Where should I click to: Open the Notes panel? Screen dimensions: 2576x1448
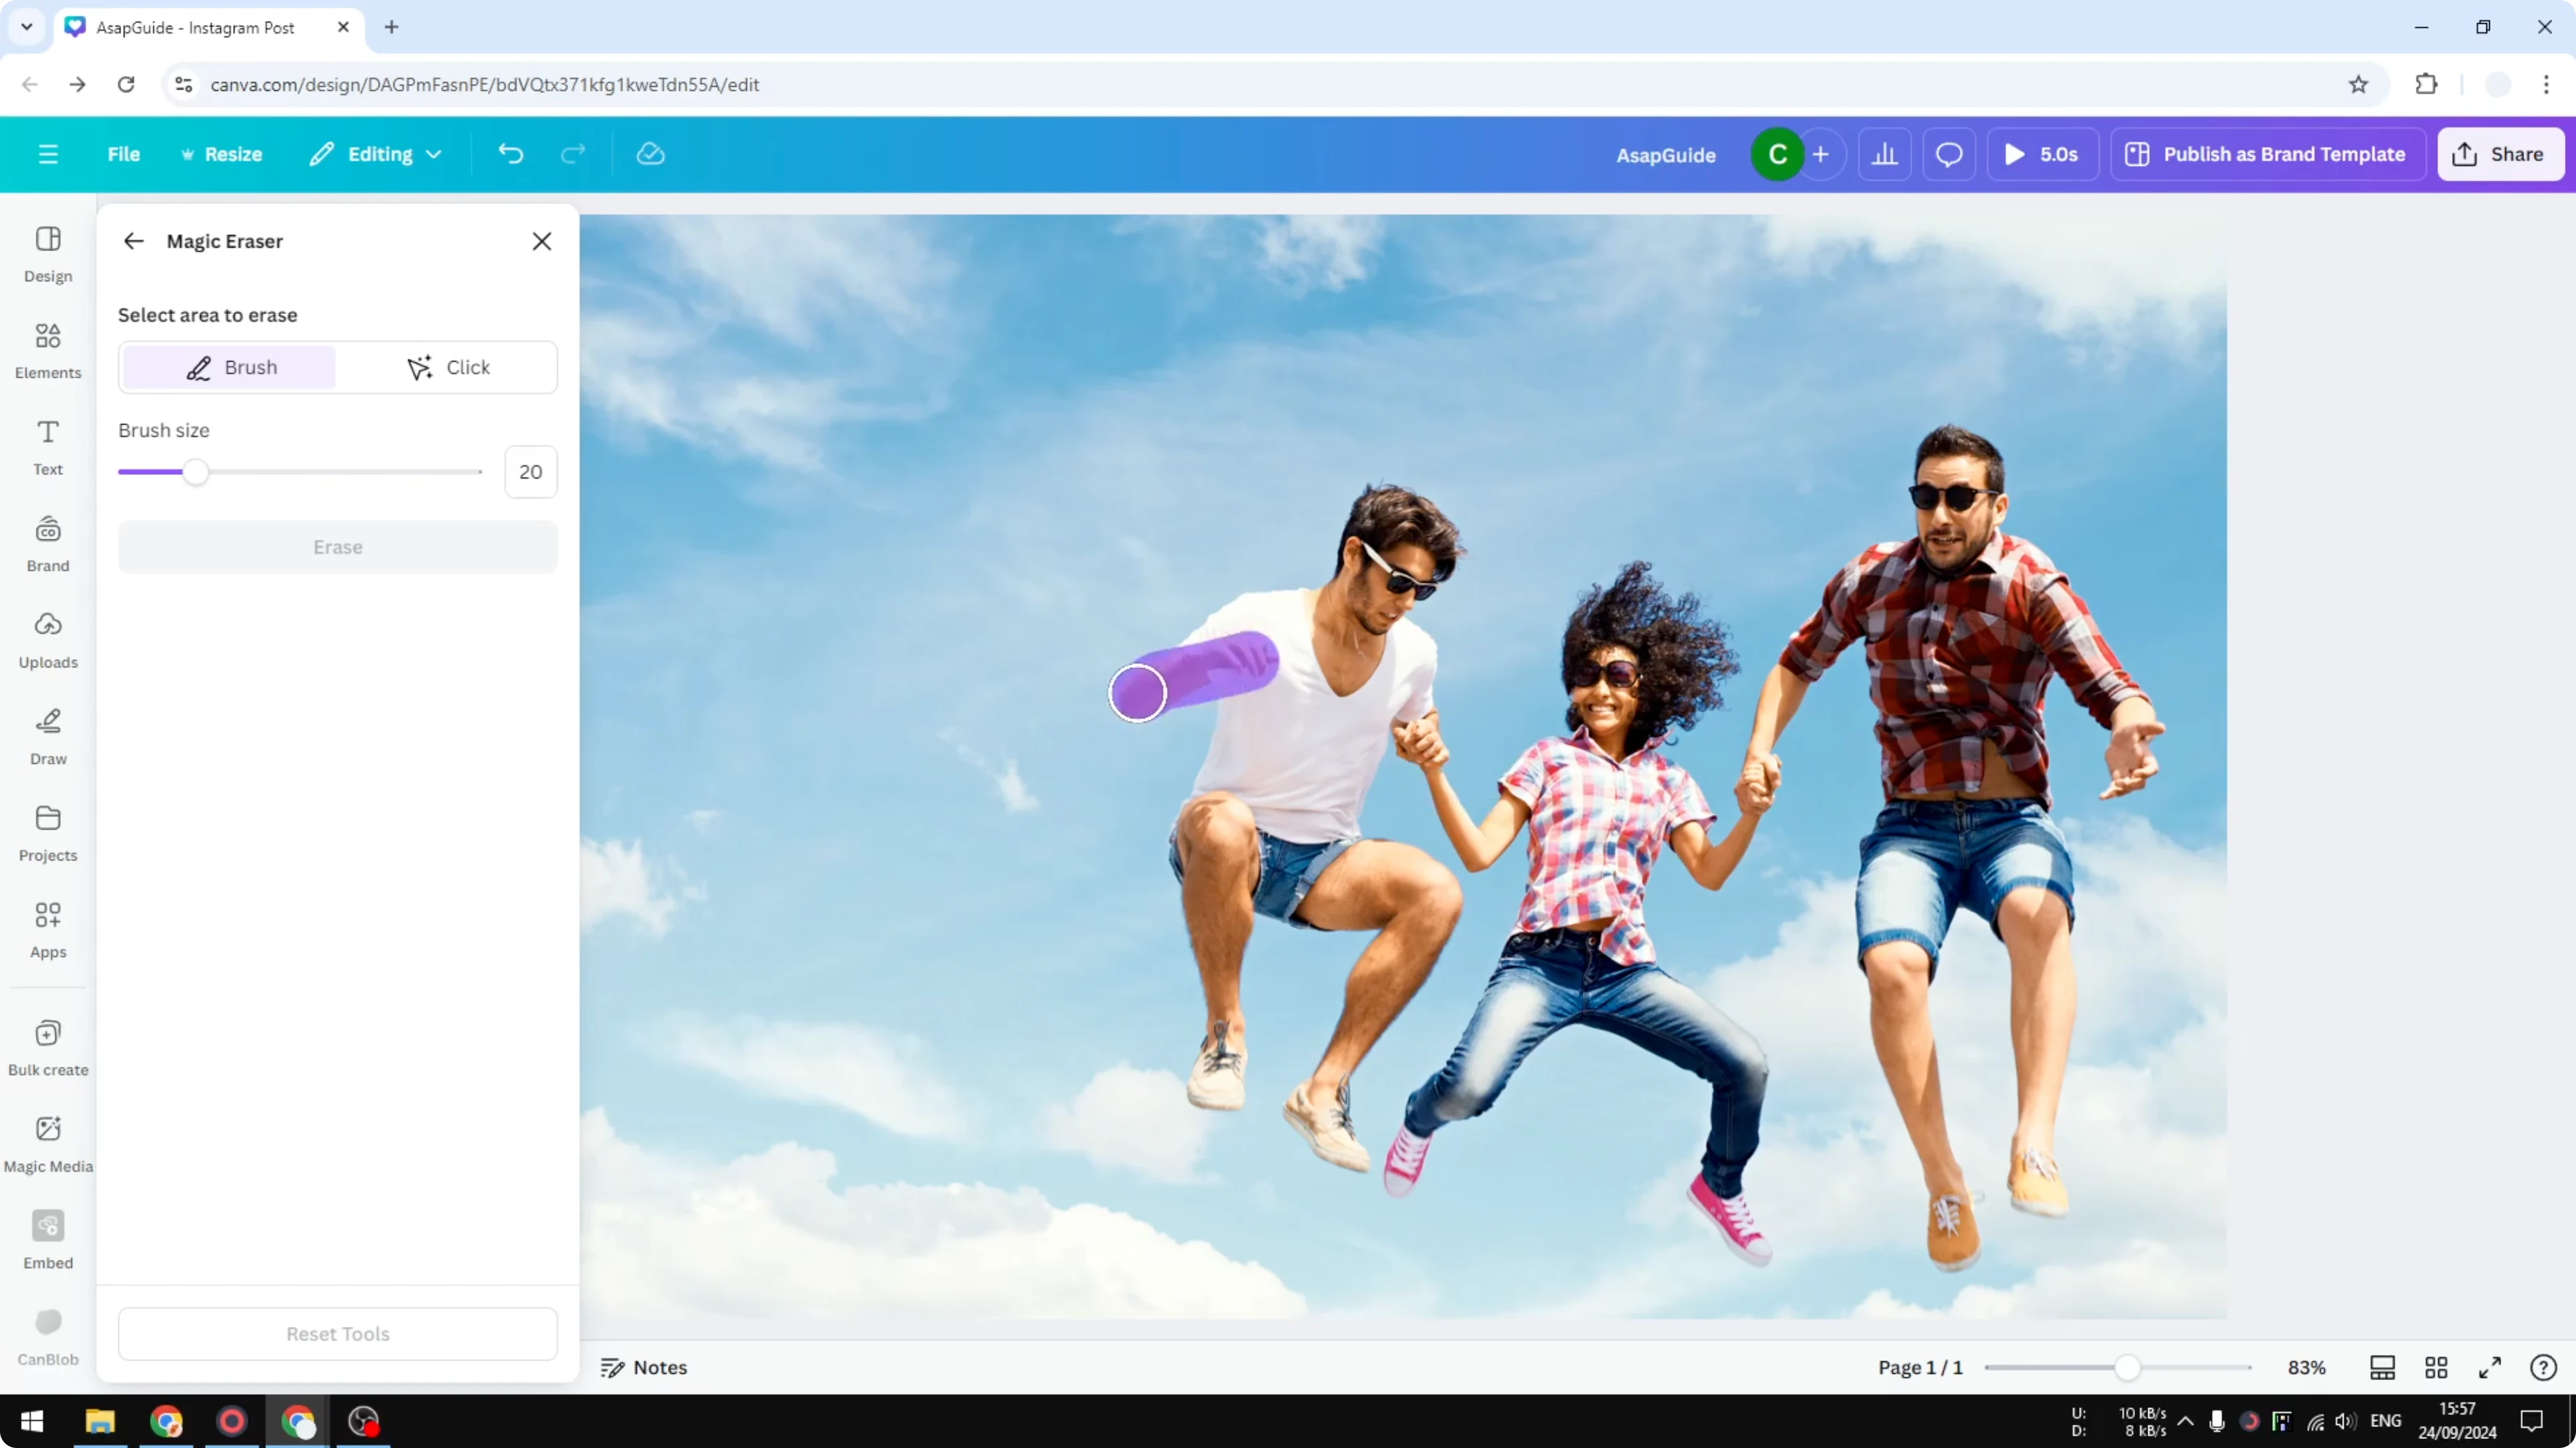[x=644, y=1367]
